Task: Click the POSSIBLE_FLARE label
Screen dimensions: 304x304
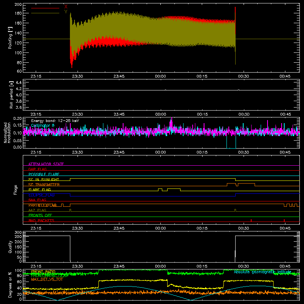Action: pos(44,174)
